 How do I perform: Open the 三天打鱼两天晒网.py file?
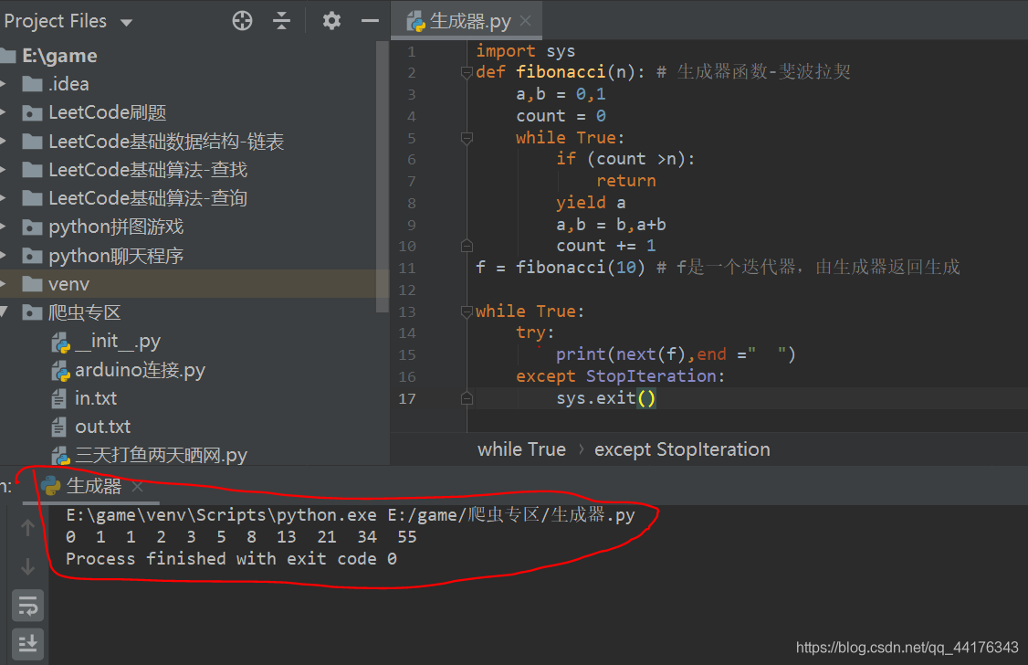click(161, 455)
